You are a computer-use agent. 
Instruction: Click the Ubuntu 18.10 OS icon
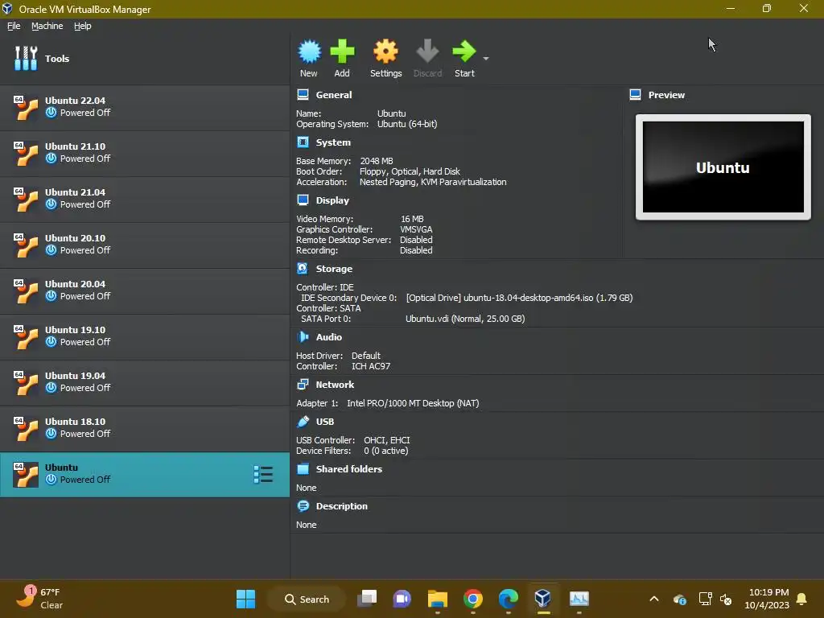[26, 429]
